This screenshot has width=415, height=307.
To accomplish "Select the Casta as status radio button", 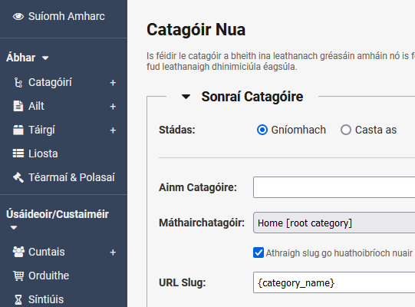I will [x=346, y=130].
